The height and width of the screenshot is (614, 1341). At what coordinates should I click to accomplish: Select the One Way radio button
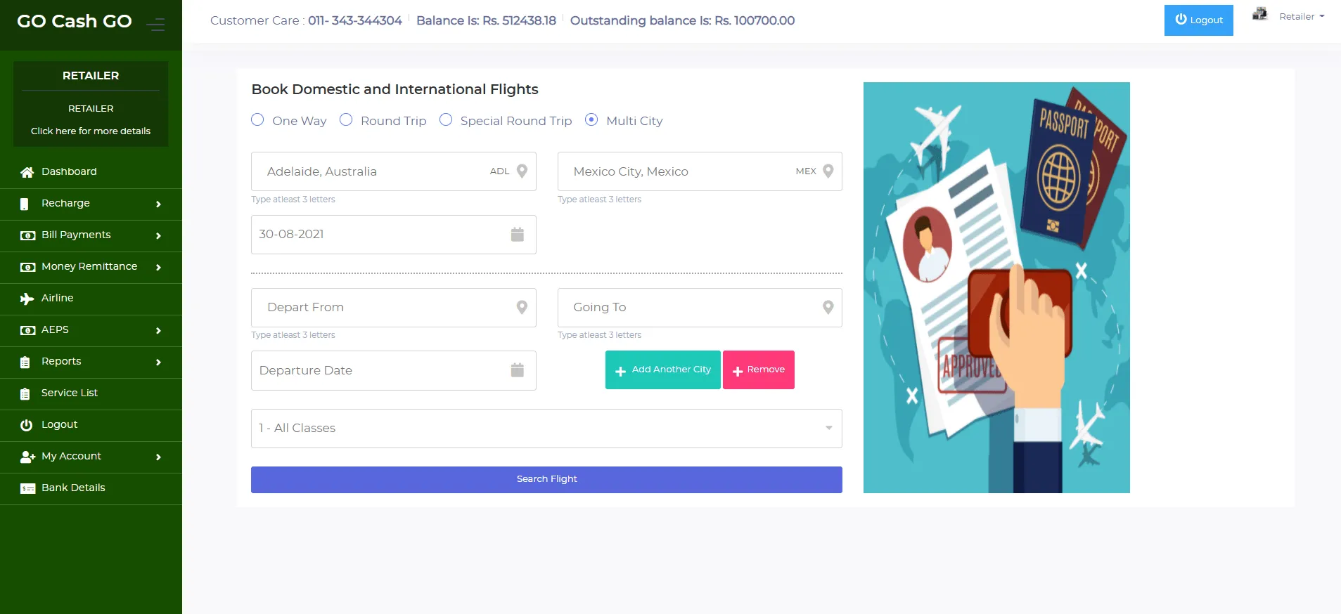point(258,120)
